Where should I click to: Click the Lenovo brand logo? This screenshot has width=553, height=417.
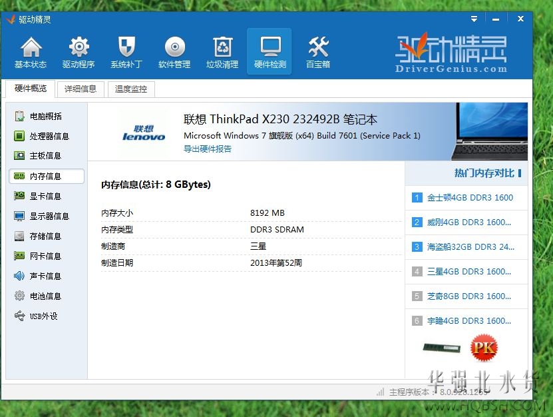tap(144, 133)
